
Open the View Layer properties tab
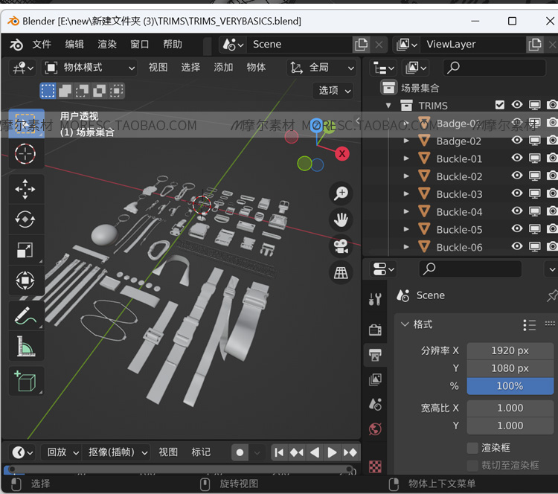pos(375,379)
